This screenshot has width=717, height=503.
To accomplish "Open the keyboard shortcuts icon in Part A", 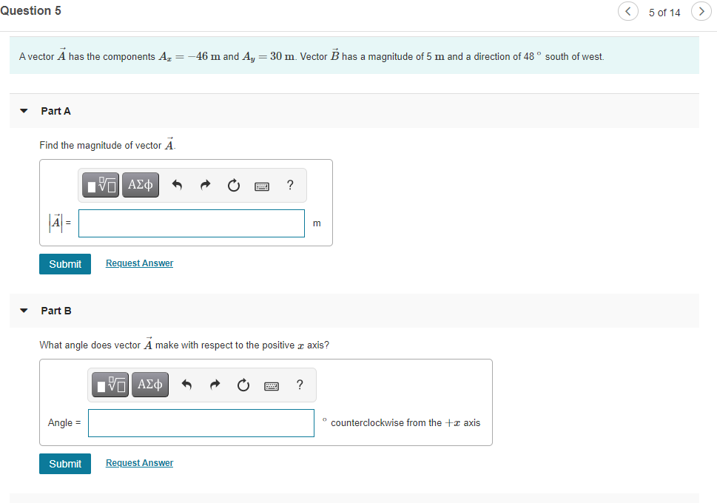I will (261, 186).
